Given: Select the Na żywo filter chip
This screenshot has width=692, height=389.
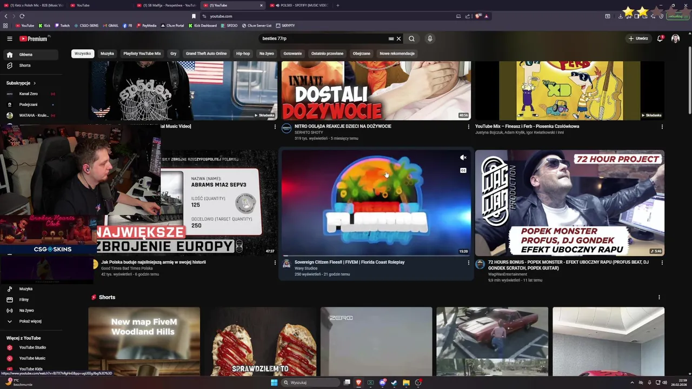Looking at the screenshot, I should click(267, 53).
